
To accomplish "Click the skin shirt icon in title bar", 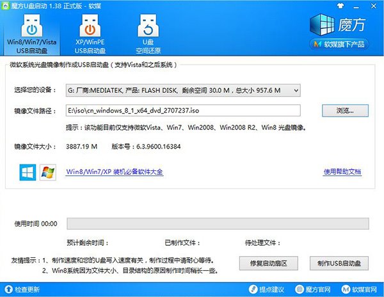I will pyautogui.click(x=328, y=5).
